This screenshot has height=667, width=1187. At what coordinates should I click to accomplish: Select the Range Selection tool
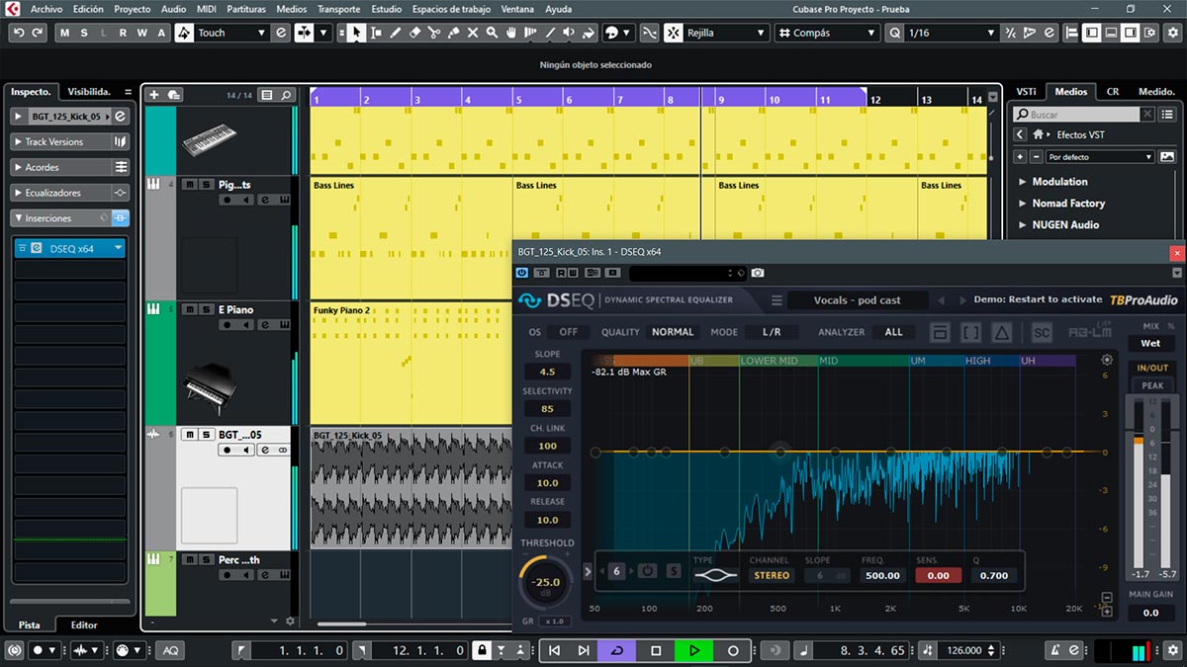pos(375,33)
